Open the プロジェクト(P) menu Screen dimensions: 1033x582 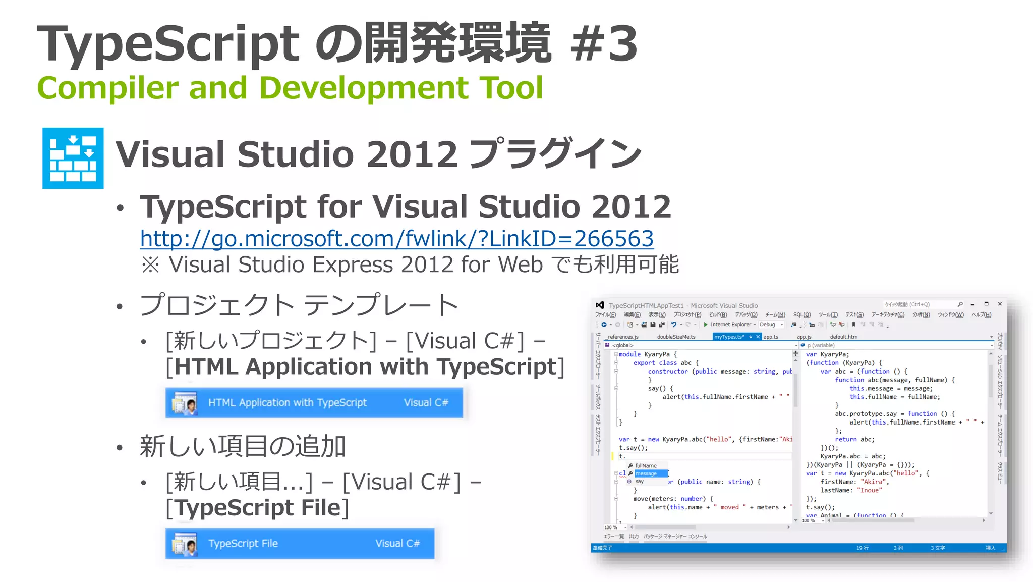(x=687, y=314)
